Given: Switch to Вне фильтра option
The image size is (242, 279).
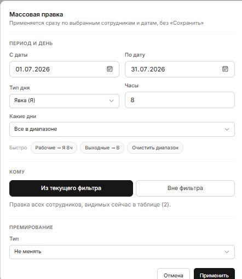Looking at the screenshot, I should (x=185, y=188).
